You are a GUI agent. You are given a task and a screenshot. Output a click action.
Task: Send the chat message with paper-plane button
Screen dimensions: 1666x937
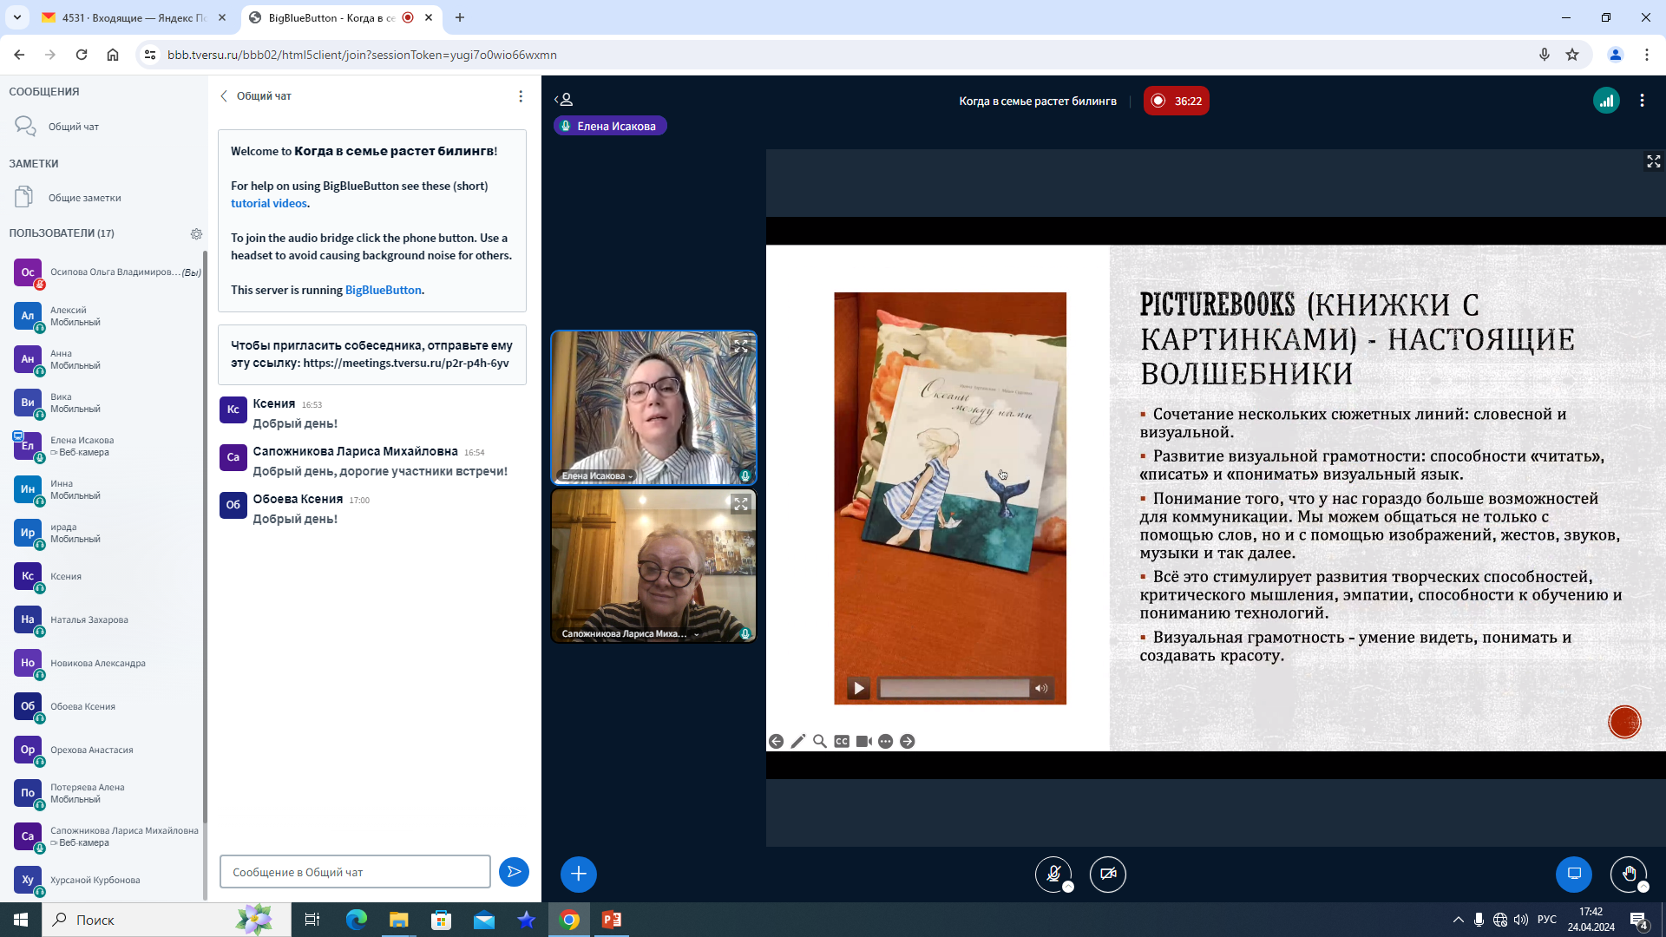[x=514, y=872]
